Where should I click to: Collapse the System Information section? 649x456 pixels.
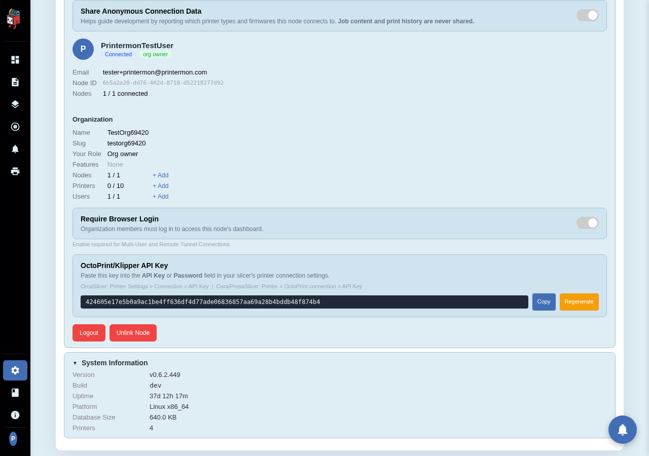click(110, 363)
